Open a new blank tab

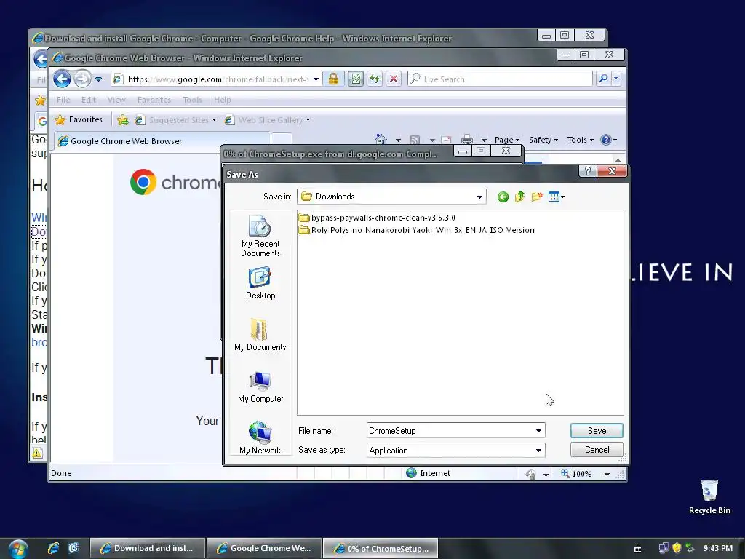click(282, 140)
